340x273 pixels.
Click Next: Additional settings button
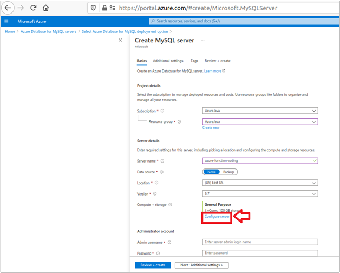coord(201,265)
